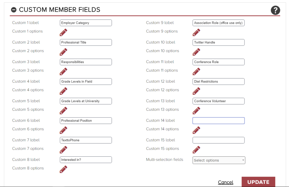Click the pencil icon for Custom 7 options

[63, 149]
